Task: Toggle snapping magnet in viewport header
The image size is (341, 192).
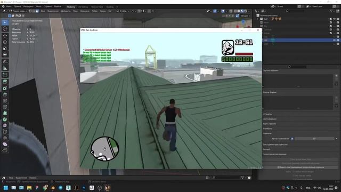Action: coord(139,11)
